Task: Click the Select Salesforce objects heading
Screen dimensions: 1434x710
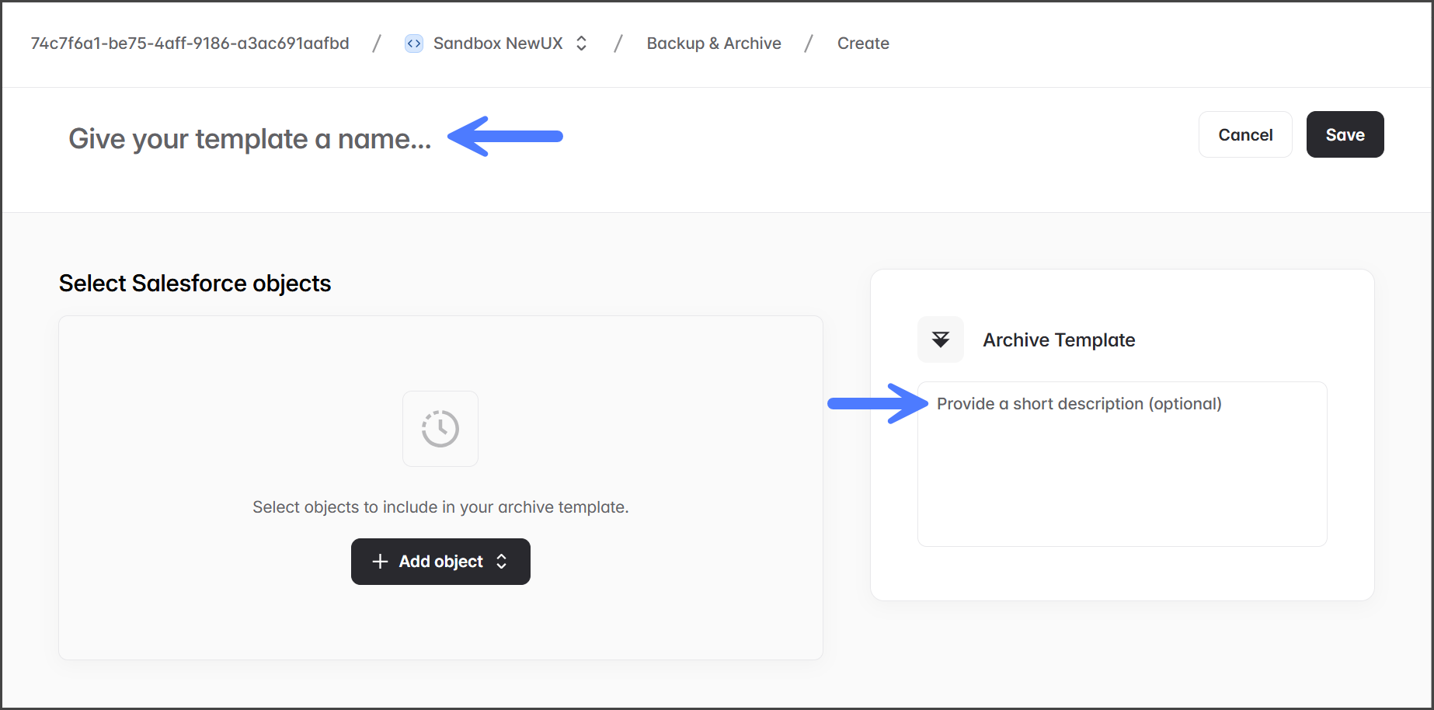Action: [195, 284]
